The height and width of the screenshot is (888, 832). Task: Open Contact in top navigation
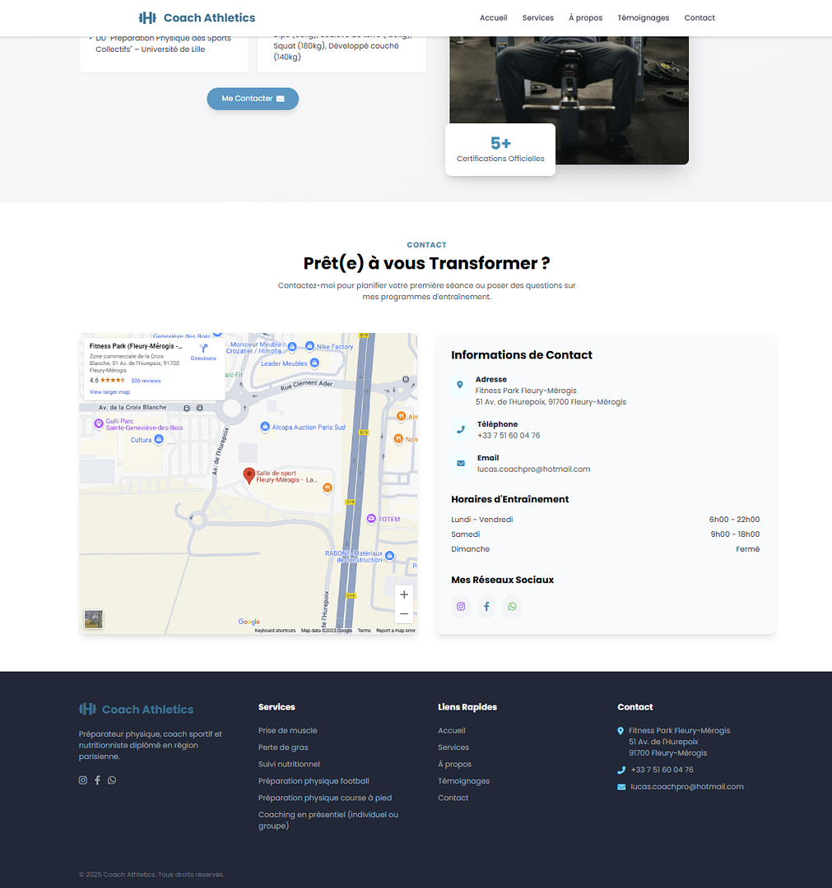pyautogui.click(x=700, y=18)
